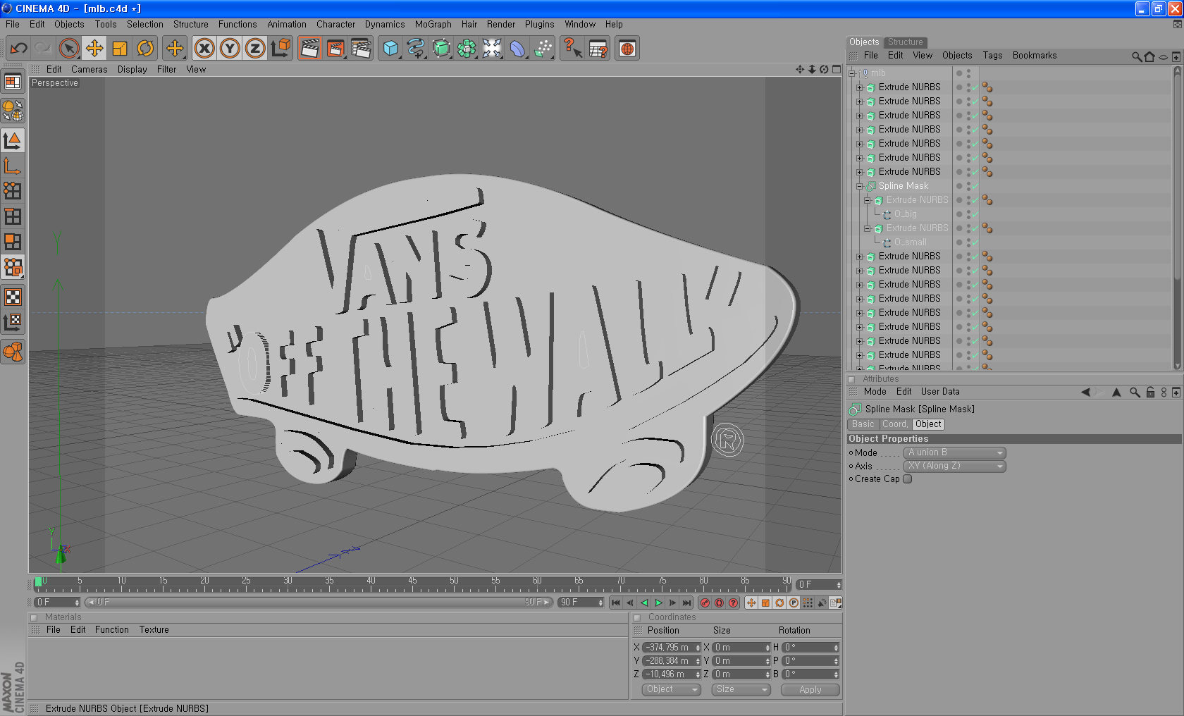1184x716 pixels.
Task: Select the Live Selection tool icon
Action: click(x=69, y=49)
